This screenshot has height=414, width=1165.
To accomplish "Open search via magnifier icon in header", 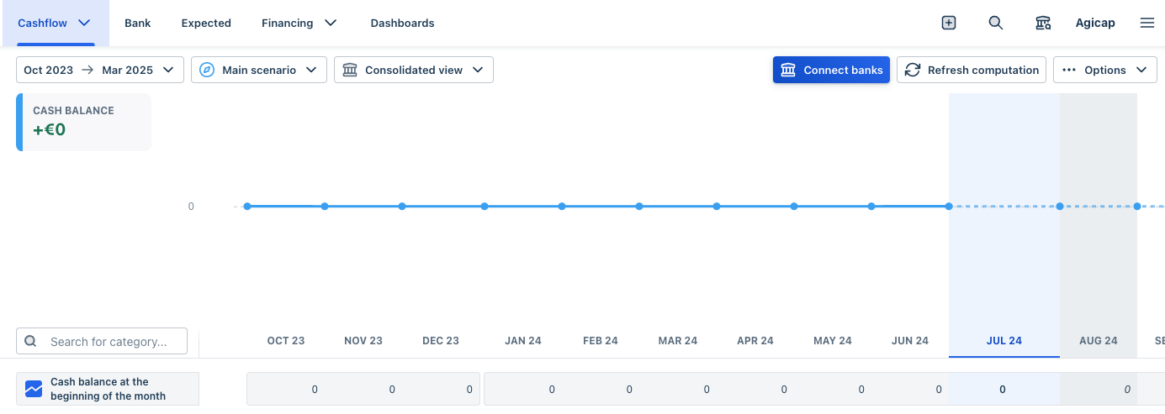I will 995,23.
